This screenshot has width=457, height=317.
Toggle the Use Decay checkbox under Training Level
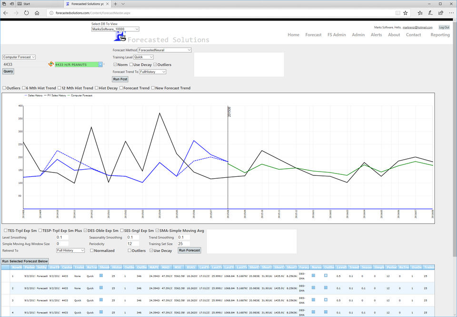click(x=130, y=65)
